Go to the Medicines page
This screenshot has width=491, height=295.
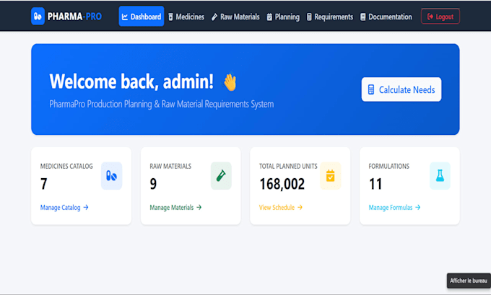[186, 17]
